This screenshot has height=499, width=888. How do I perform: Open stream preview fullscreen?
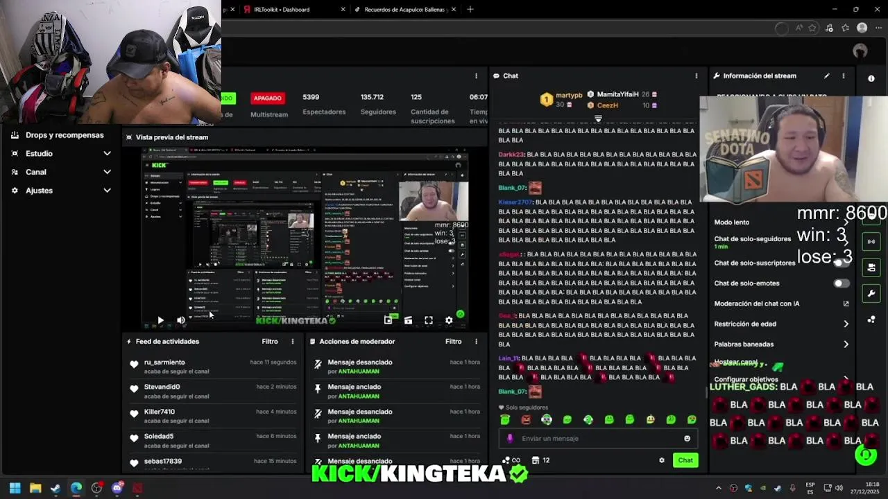click(x=429, y=320)
